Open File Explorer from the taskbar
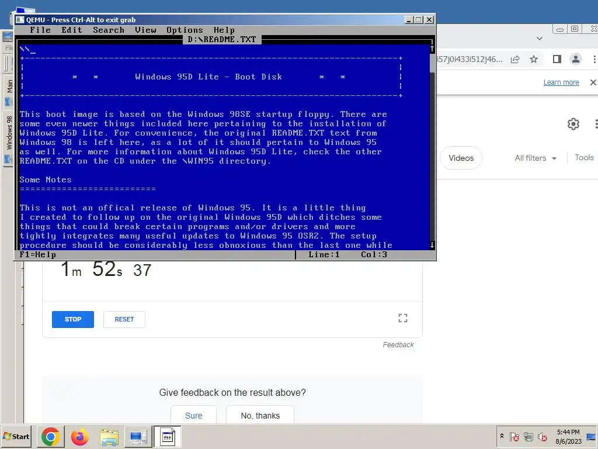This screenshot has width=598, height=449. coord(109,437)
